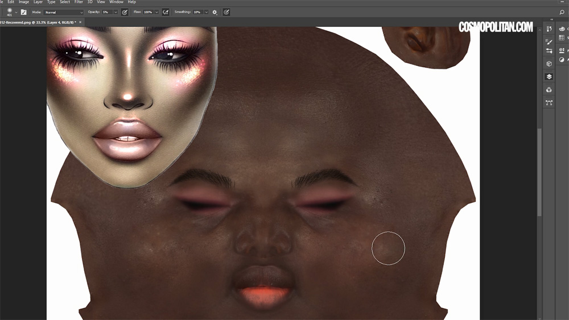569x320 pixels.
Task: Open the Filter menu
Action: 79,2
